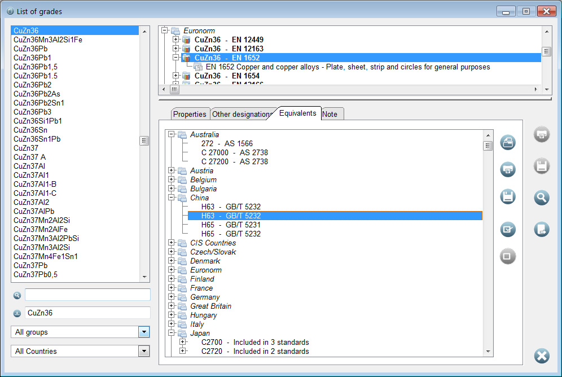The width and height of the screenshot is (562, 377).
Task: Click the magnifier search icon at the far right
Action: (542, 198)
